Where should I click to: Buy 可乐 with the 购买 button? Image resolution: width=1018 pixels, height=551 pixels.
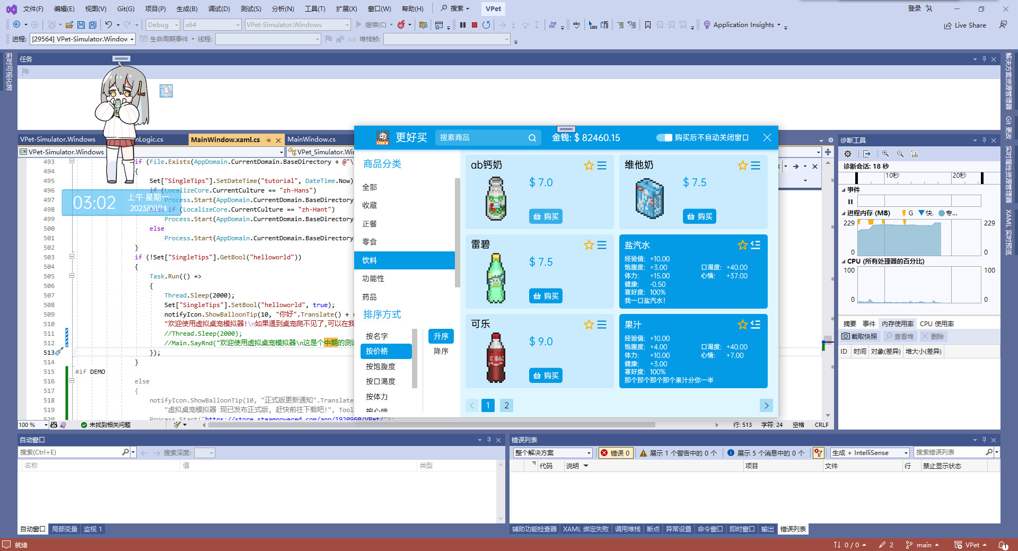(x=546, y=375)
